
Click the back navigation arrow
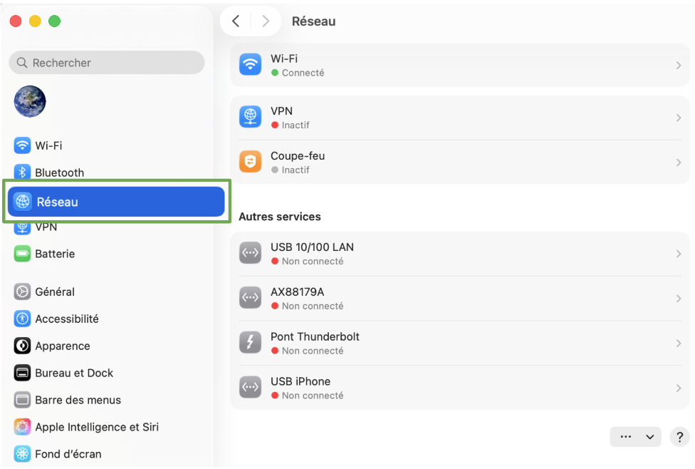click(x=236, y=21)
